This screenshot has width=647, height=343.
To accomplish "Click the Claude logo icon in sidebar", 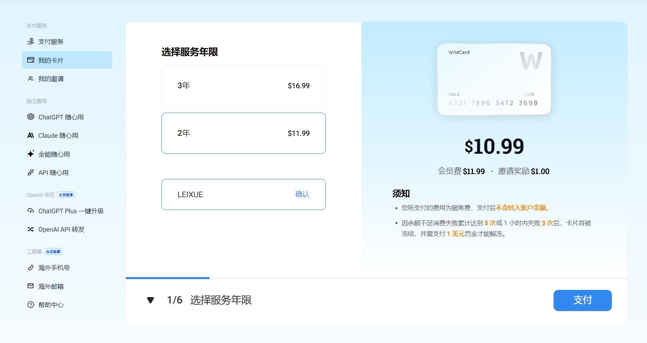I will click(x=30, y=135).
